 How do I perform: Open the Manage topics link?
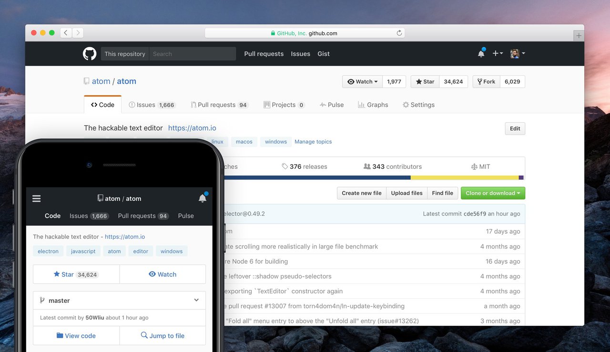coord(313,142)
